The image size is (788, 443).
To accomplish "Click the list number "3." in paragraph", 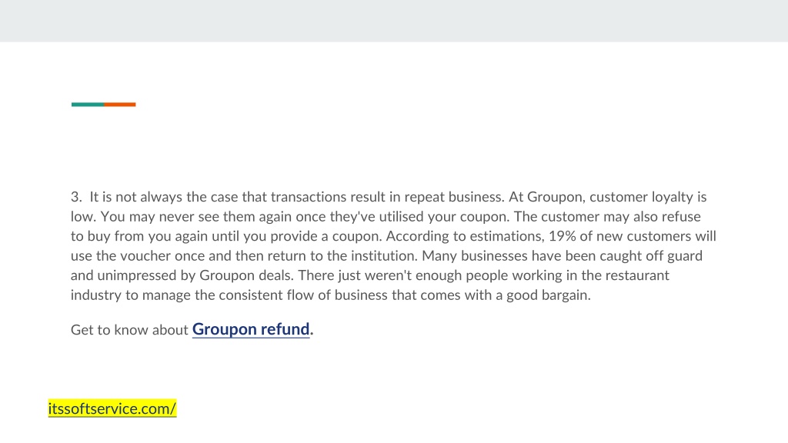I will [x=76, y=197].
